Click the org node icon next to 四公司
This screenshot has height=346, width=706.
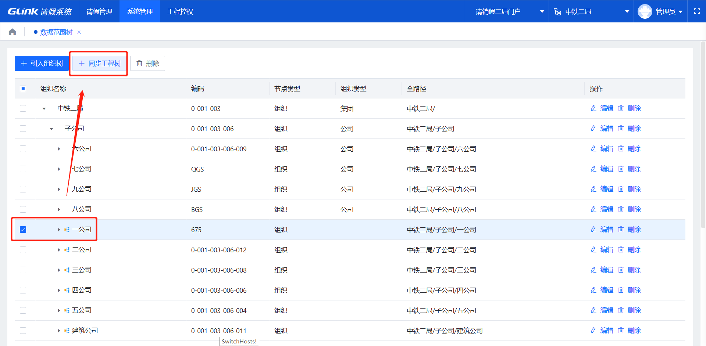pos(67,290)
